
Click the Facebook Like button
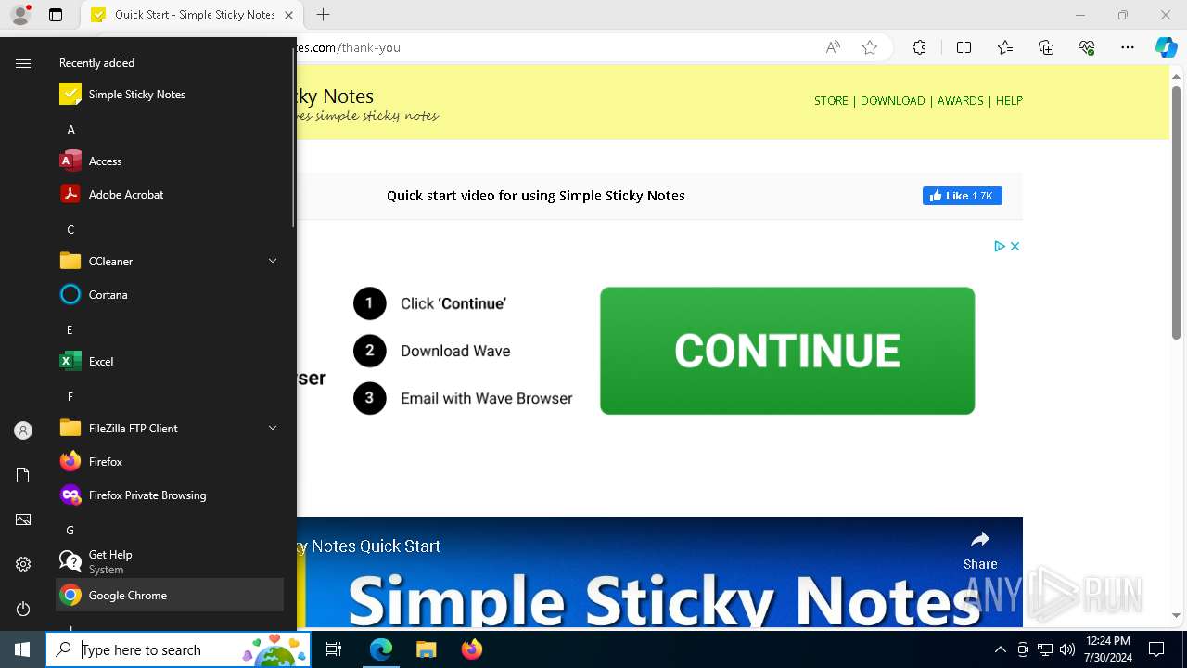click(963, 196)
